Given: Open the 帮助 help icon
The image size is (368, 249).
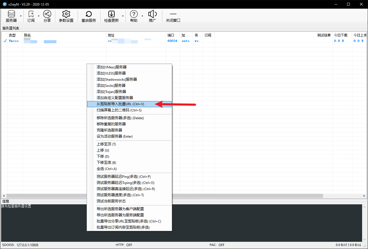Looking at the screenshot, I should [134, 16].
